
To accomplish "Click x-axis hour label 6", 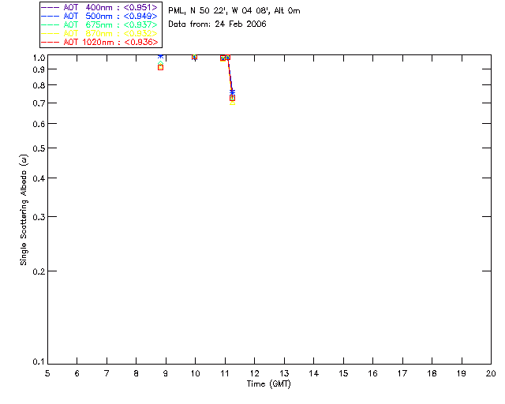I will tap(77, 373).
